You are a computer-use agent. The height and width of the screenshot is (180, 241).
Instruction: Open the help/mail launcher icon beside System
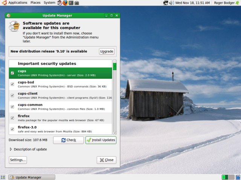coord(59,3)
